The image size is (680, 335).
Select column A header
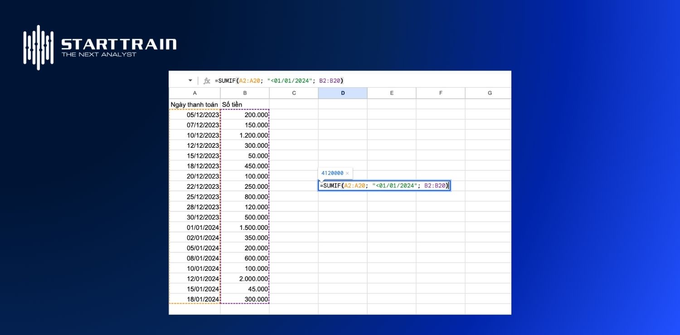[x=194, y=93]
